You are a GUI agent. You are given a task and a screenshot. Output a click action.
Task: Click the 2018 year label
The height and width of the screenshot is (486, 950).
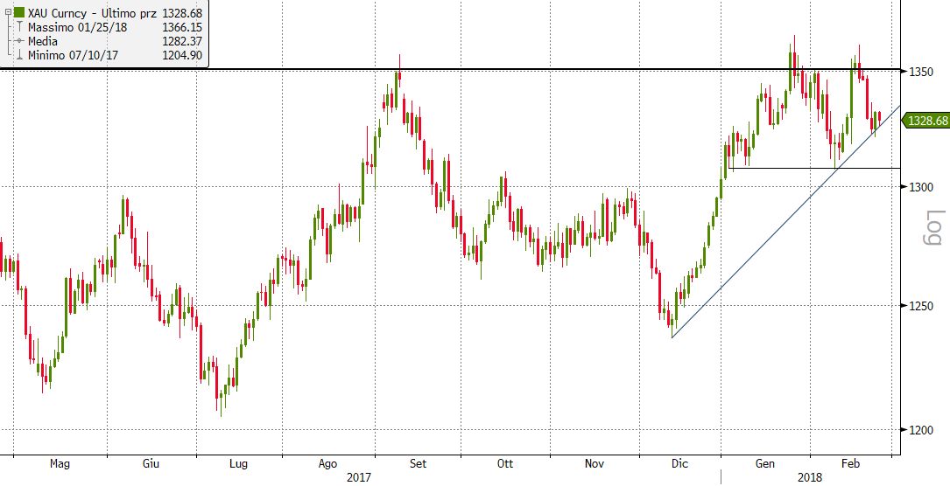810,477
